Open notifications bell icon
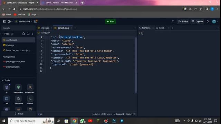Viewport: 221px width, 124px height. pyautogui.click(x=208, y=21)
